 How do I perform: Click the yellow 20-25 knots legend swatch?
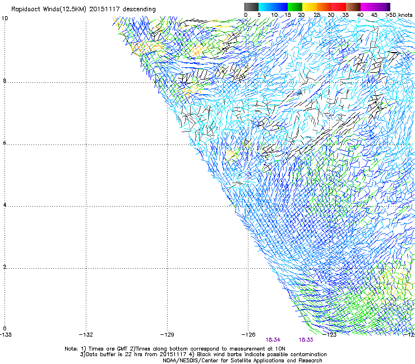(310, 7)
